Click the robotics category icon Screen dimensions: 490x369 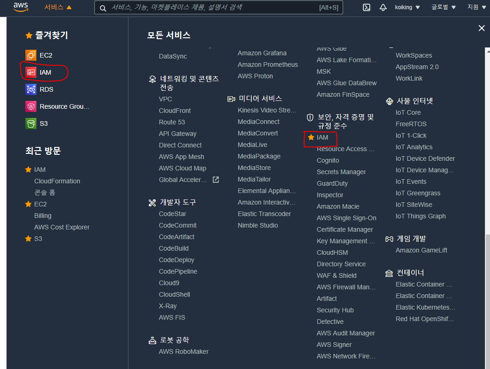click(152, 340)
